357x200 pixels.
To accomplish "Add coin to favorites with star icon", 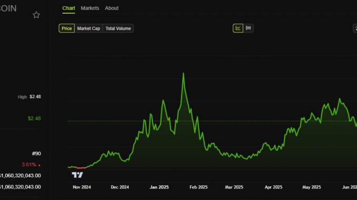I will point(36,15).
